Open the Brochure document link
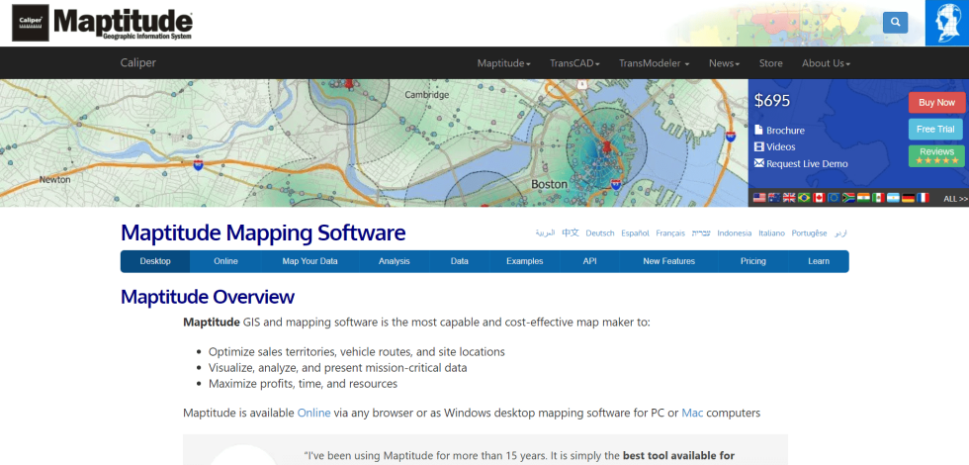 [x=785, y=131]
